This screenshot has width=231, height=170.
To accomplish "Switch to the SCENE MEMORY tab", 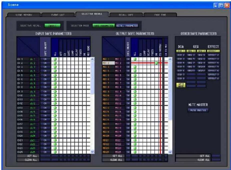I will pyautogui.click(x=24, y=15).
